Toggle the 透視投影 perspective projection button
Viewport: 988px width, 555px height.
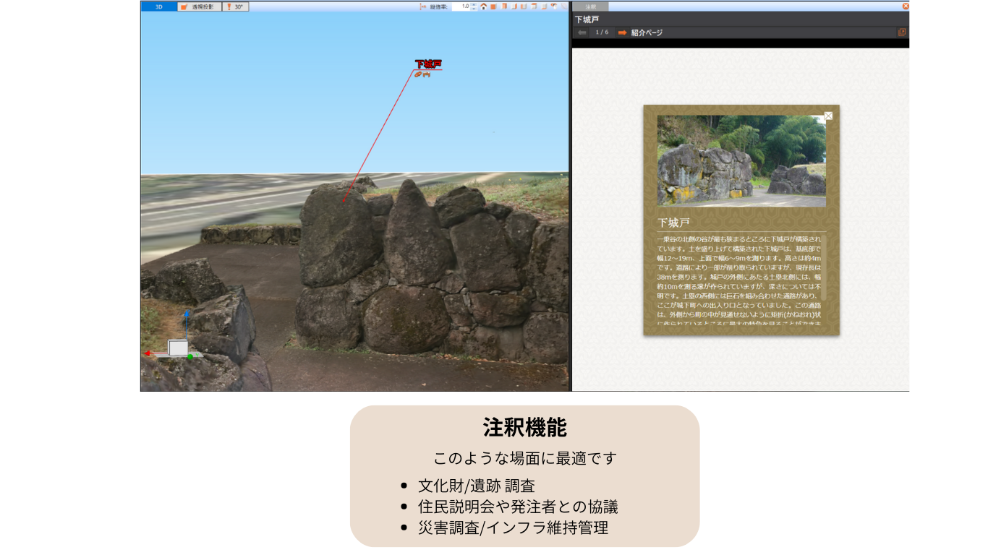(199, 7)
